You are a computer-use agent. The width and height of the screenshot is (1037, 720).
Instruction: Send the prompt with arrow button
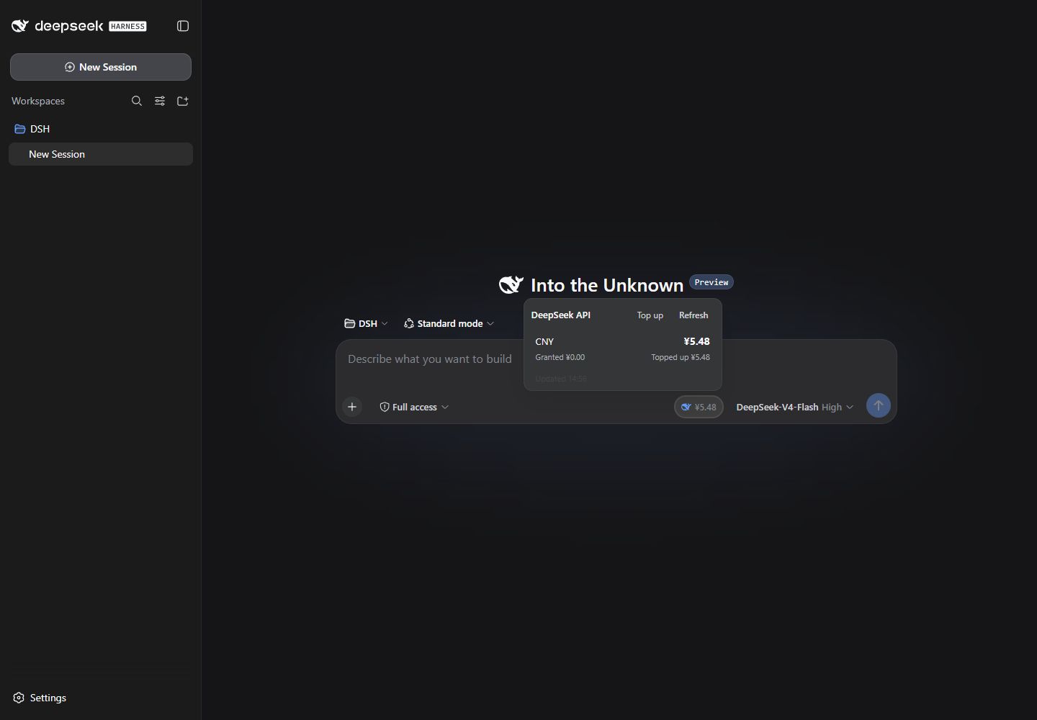pyautogui.click(x=878, y=405)
